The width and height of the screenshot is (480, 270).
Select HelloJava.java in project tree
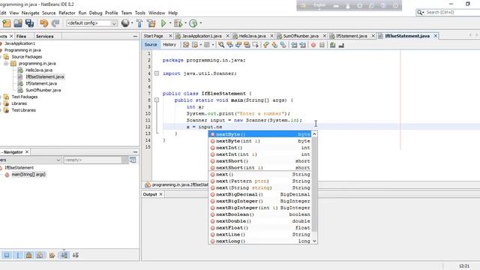pyautogui.click(x=39, y=70)
